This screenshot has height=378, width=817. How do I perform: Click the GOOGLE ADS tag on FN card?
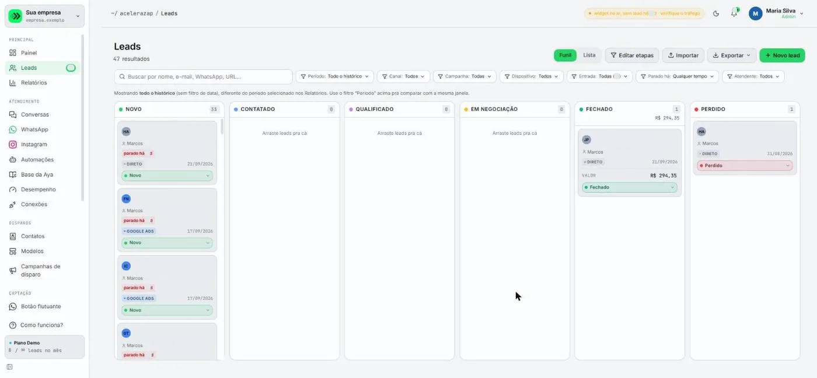[139, 231]
